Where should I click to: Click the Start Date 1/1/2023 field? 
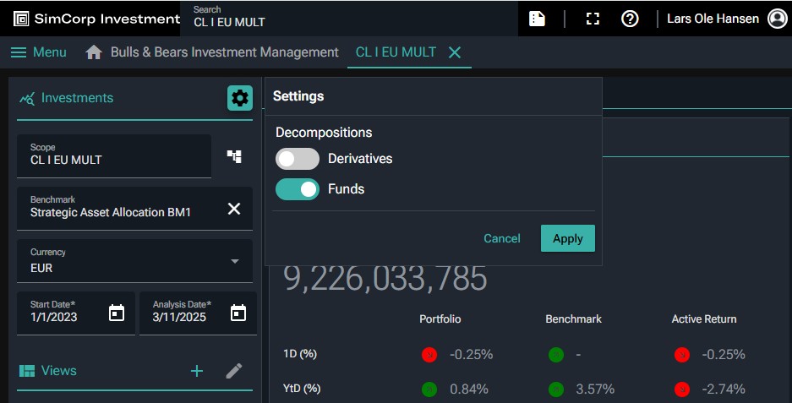[76, 313]
